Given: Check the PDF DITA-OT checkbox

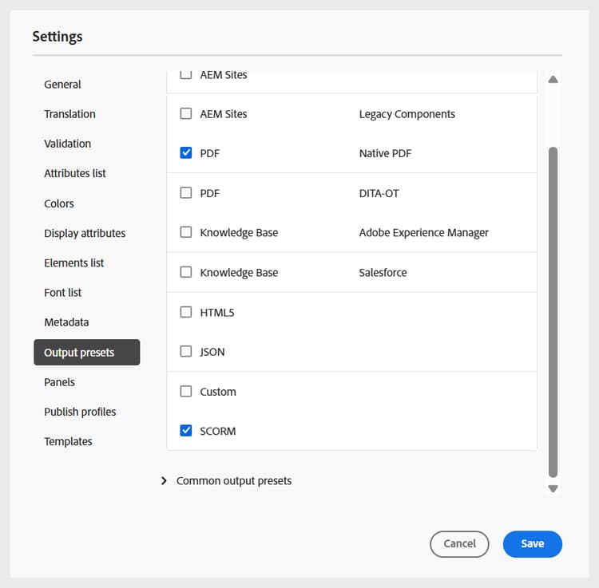Looking at the screenshot, I should click(186, 193).
